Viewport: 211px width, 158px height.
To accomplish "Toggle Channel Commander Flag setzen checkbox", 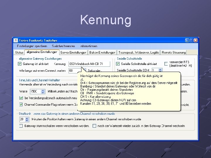I will (x=21, y=104).
